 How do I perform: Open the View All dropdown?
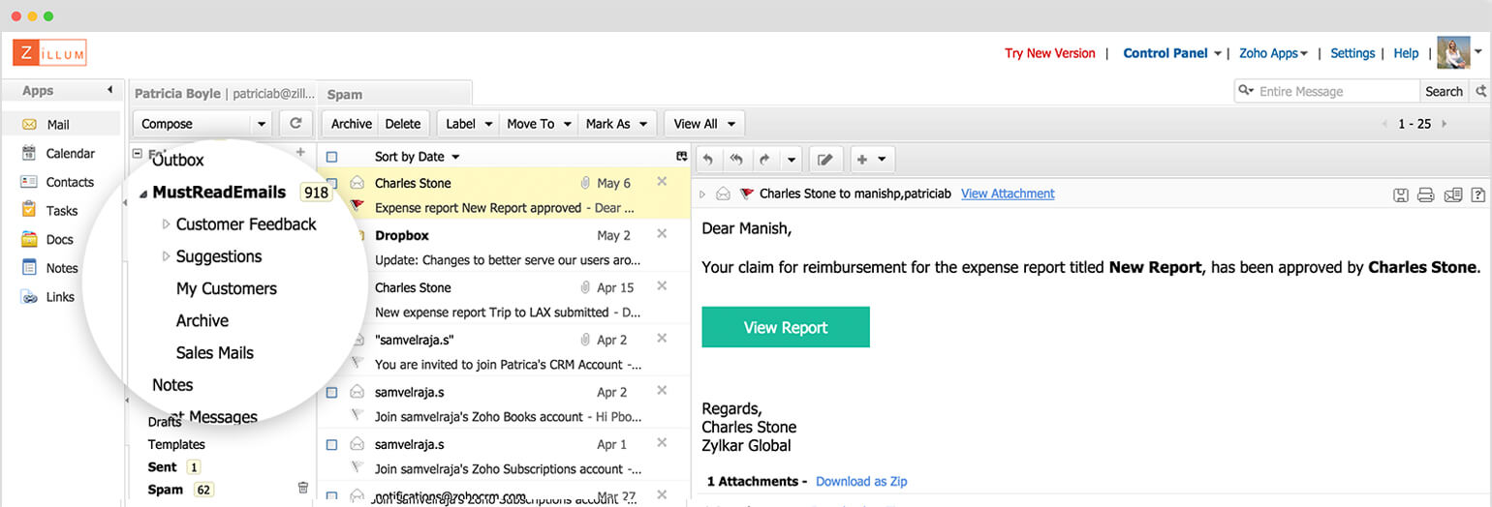[x=703, y=124]
